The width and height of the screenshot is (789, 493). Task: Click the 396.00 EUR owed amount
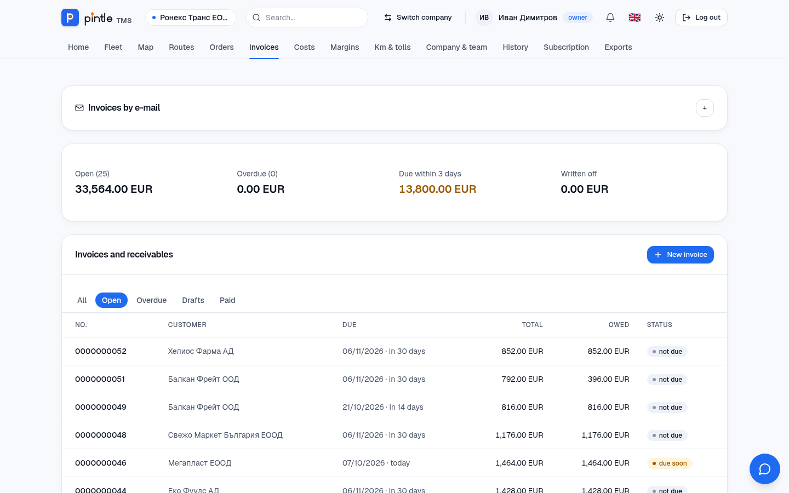coord(608,379)
